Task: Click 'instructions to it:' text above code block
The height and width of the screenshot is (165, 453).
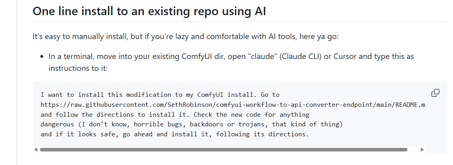Action: tap(78, 69)
